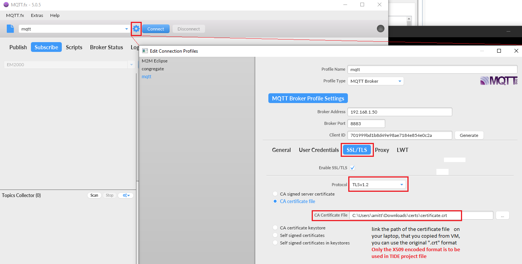Open the General settings tab

click(x=282, y=150)
